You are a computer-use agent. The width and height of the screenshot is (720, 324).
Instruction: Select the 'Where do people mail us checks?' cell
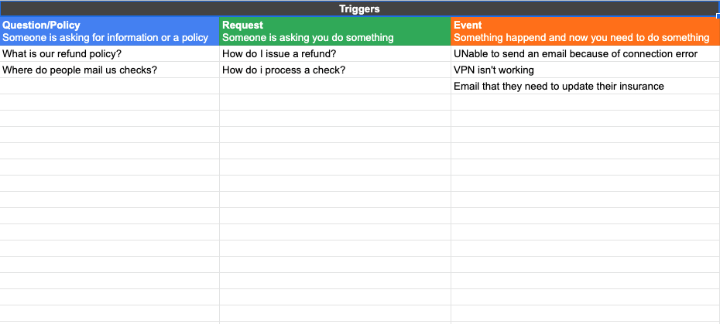coord(110,70)
